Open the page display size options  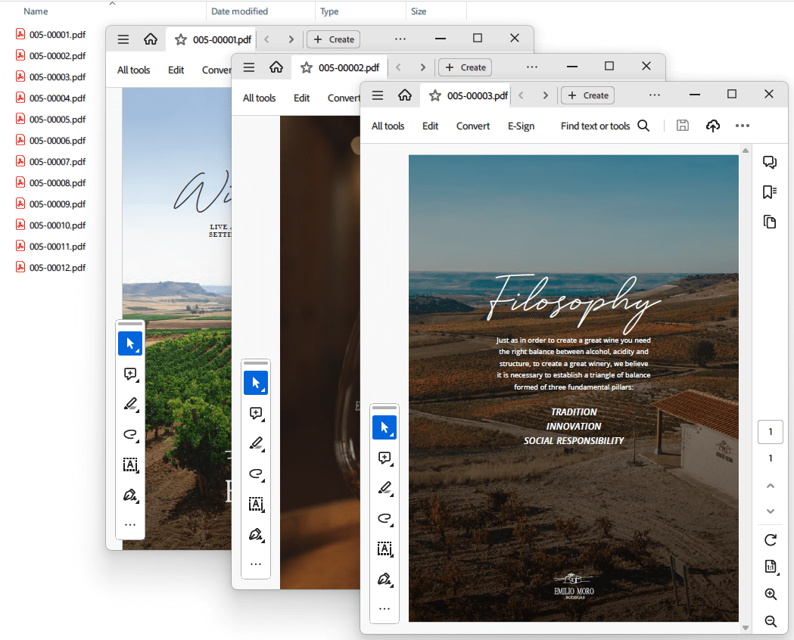tap(770, 565)
